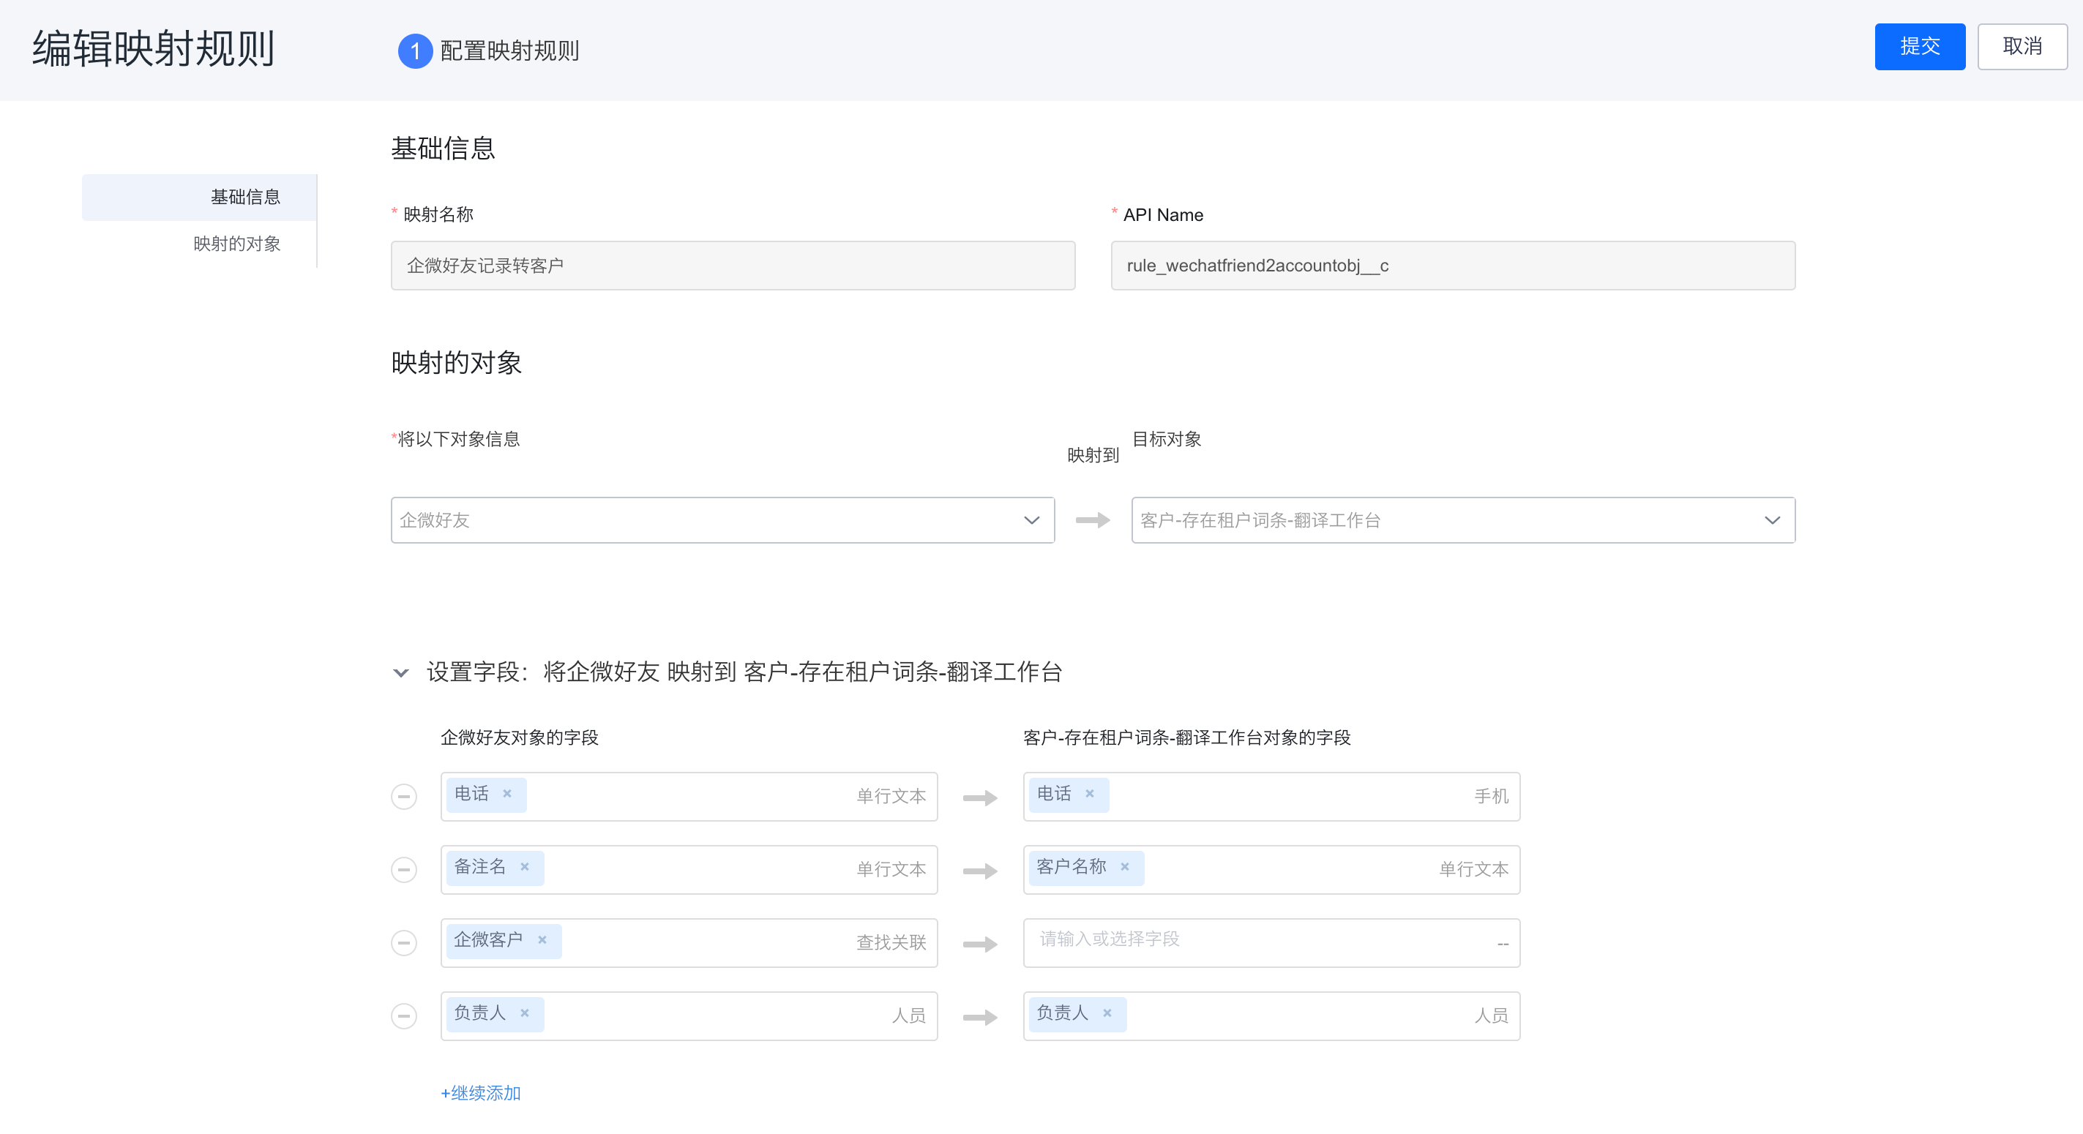Select the 基础信息 sidebar item
The height and width of the screenshot is (1134, 2083).
point(199,198)
